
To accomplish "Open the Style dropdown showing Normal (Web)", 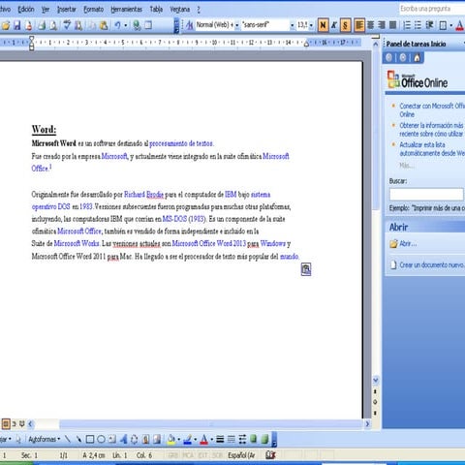I will pyautogui.click(x=237, y=25).
